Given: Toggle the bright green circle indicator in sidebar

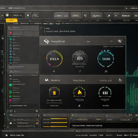Looking at the screenshot, I should [x=11, y=85].
